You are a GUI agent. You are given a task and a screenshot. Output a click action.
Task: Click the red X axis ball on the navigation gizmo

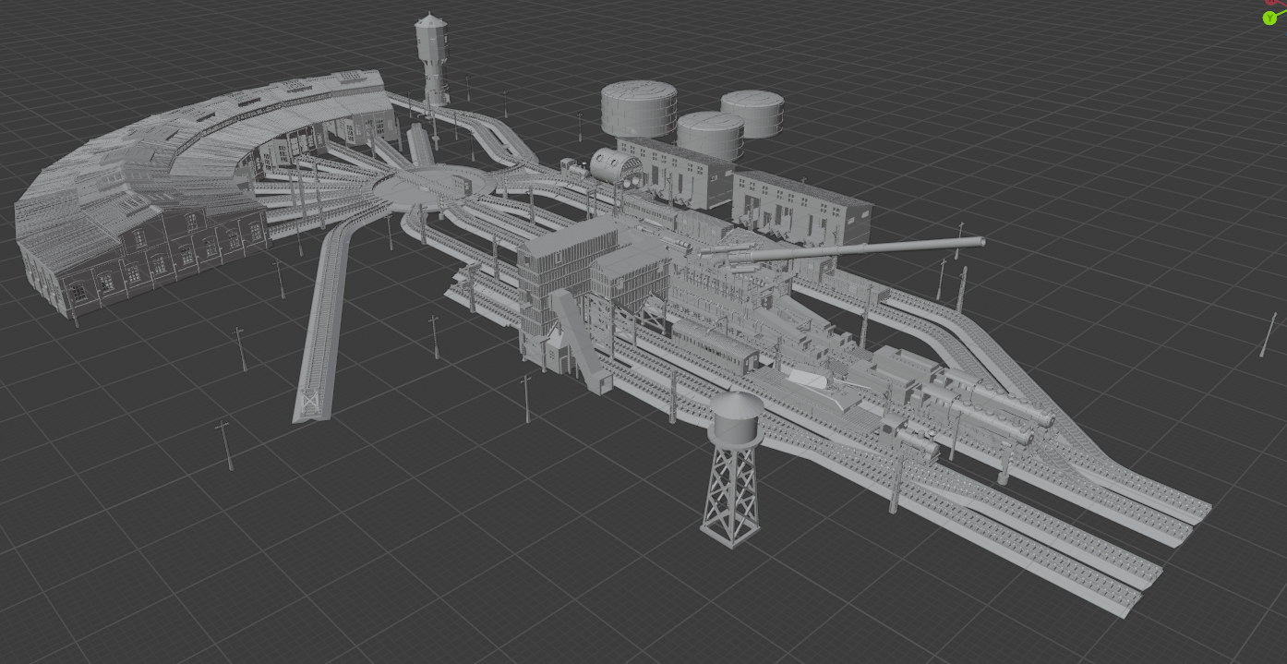pos(1270,2)
